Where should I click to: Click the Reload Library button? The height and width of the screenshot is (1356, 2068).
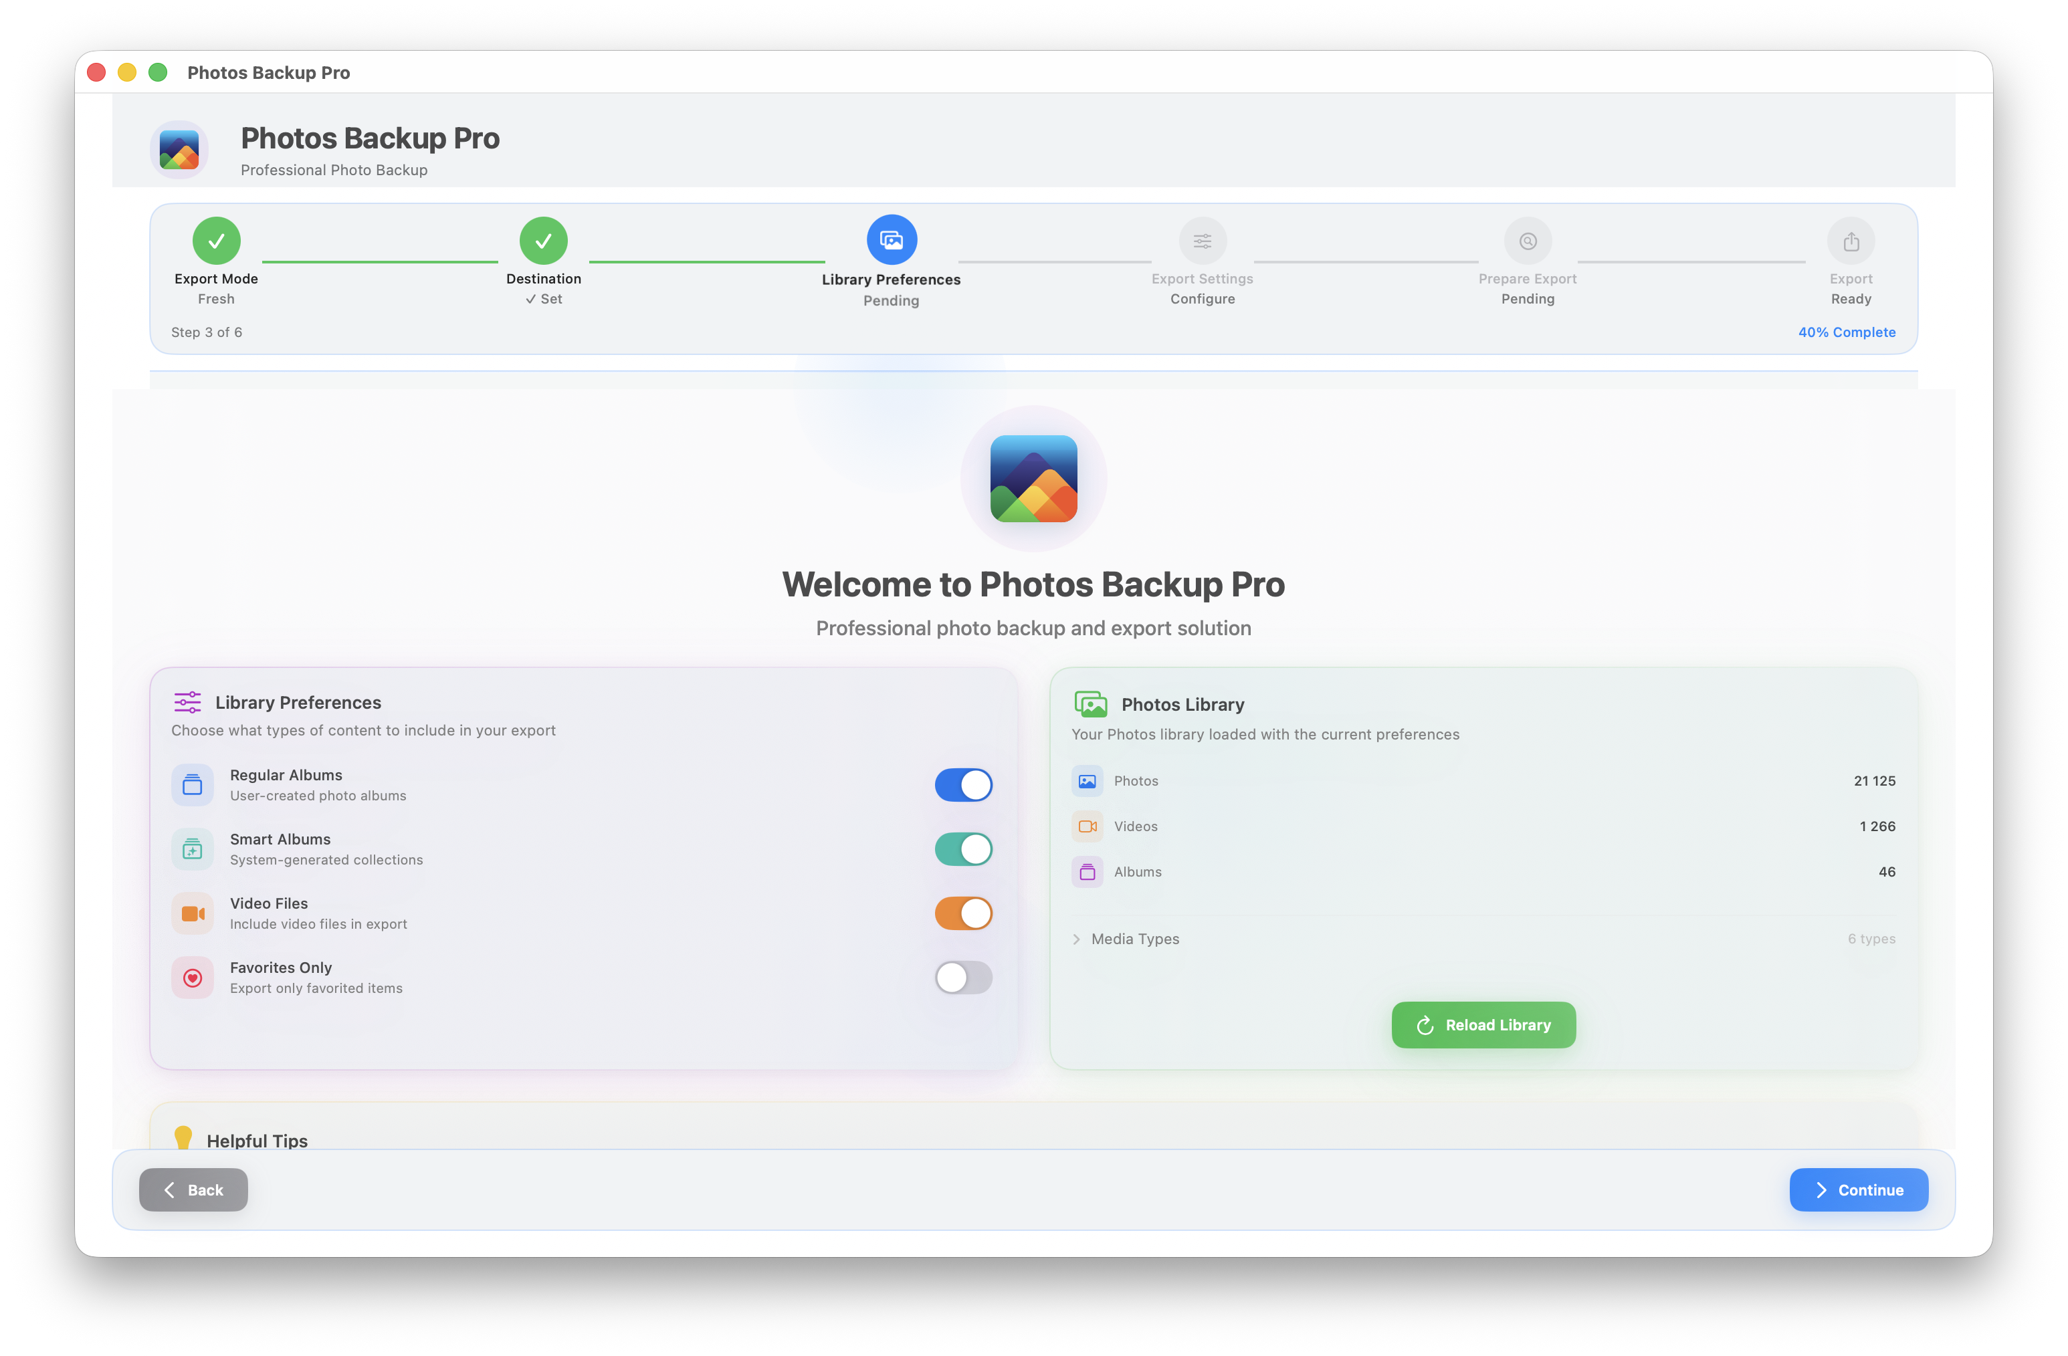1483,1025
